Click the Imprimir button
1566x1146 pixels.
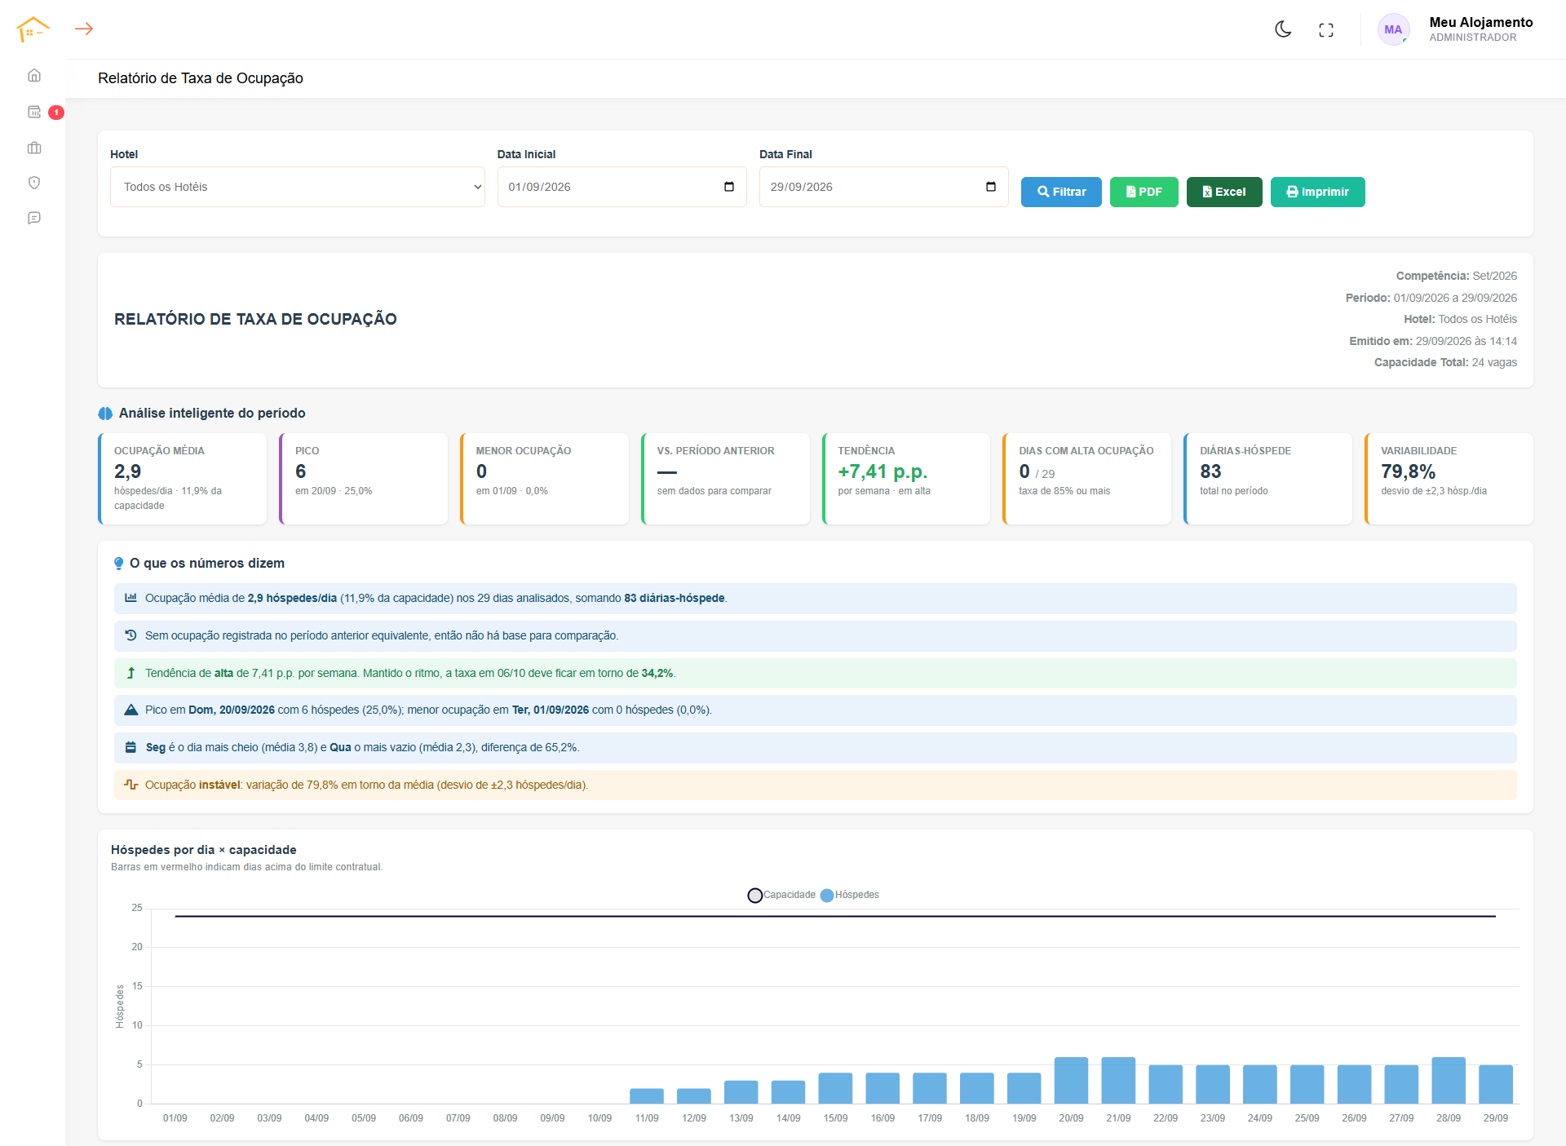(1317, 192)
